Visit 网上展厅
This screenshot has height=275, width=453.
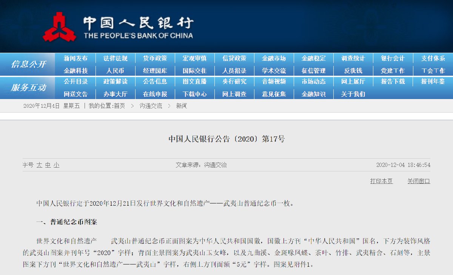click(x=353, y=81)
